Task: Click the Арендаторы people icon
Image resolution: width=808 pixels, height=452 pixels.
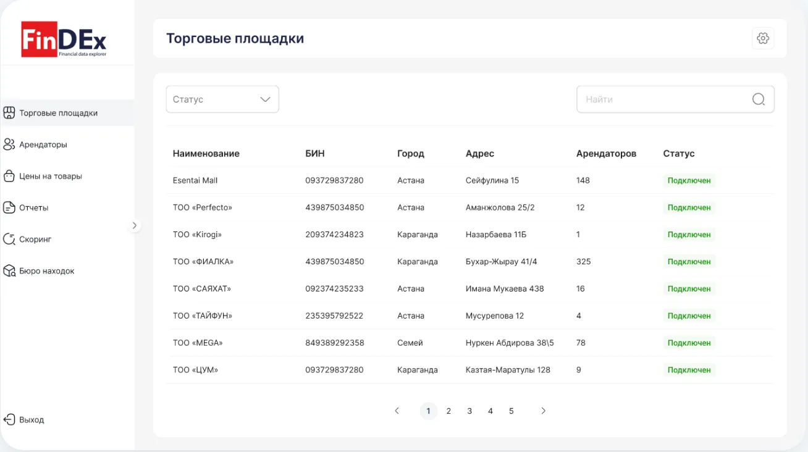Action: pyautogui.click(x=9, y=144)
